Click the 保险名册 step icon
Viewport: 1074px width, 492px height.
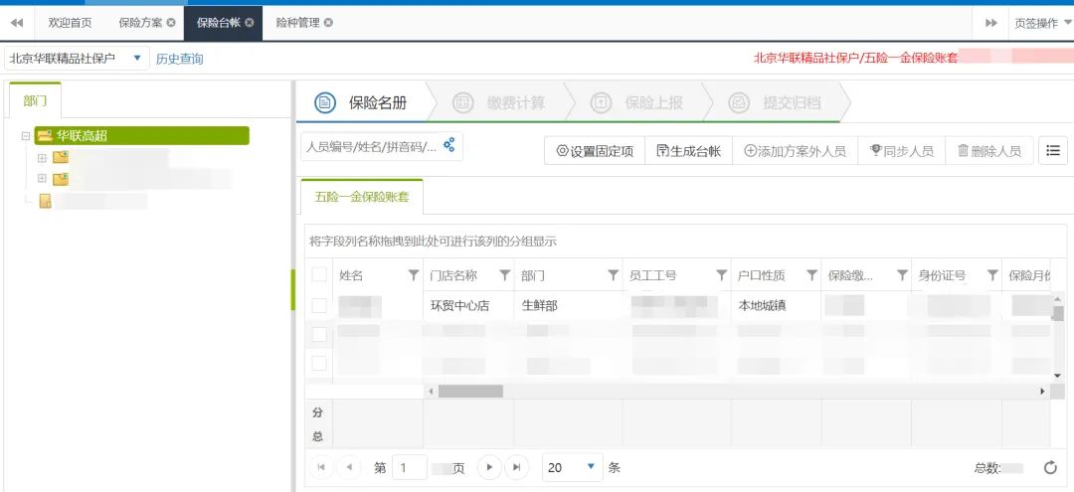click(x=324, y=102)
